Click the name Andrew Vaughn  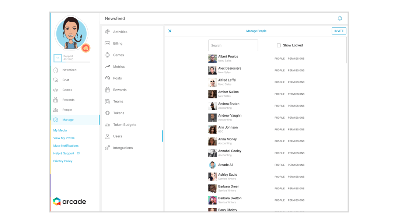click(230, 115)
